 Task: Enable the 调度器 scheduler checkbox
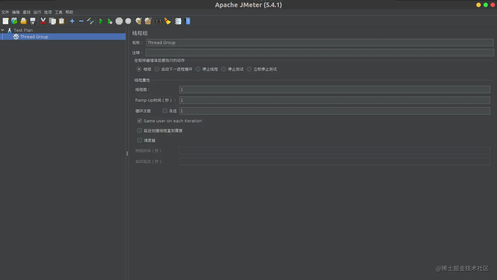tap(139, 140)
